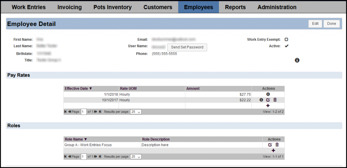Click the Edit button
The width and height of the screenshot is (347, 168).
tap(315, 24)
